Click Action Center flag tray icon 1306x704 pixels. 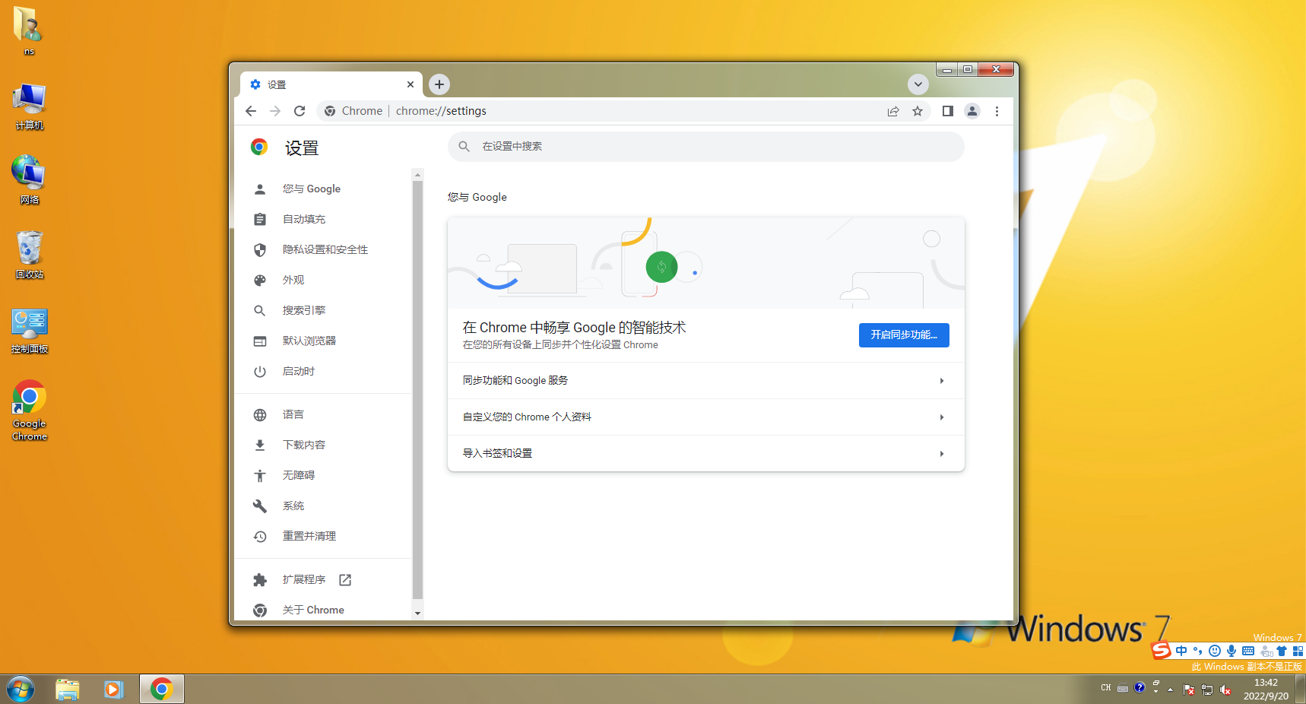(1189, 690)
